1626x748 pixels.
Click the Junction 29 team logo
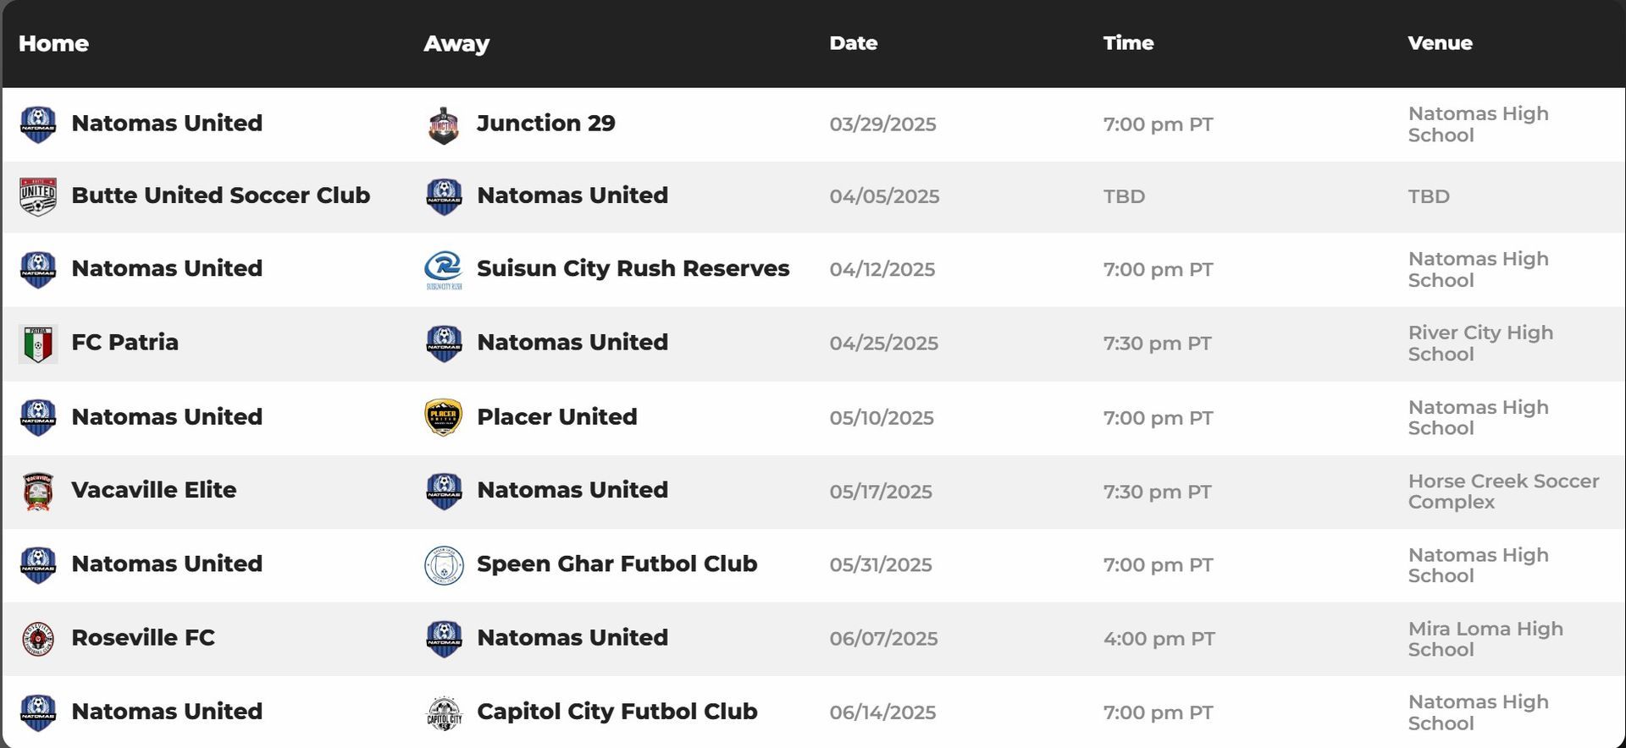pos(444,125)
